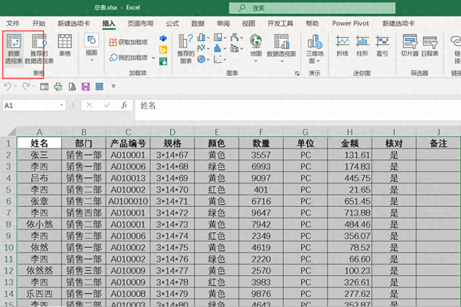Switch to the Power Pivot tab
The height and width of the screenshot is (307, 461).
coord(351,23)
